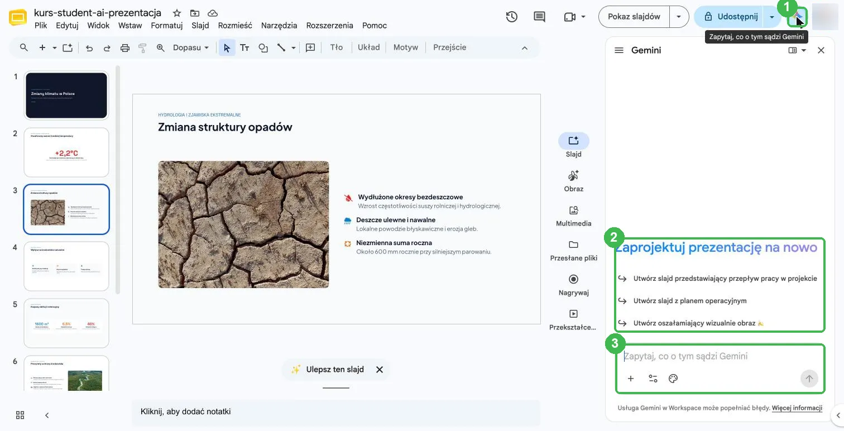Dismiss the Ulepsz ten slajd chip
The height and width of the screenshot is (431, 844).
(x=380, y=370)
